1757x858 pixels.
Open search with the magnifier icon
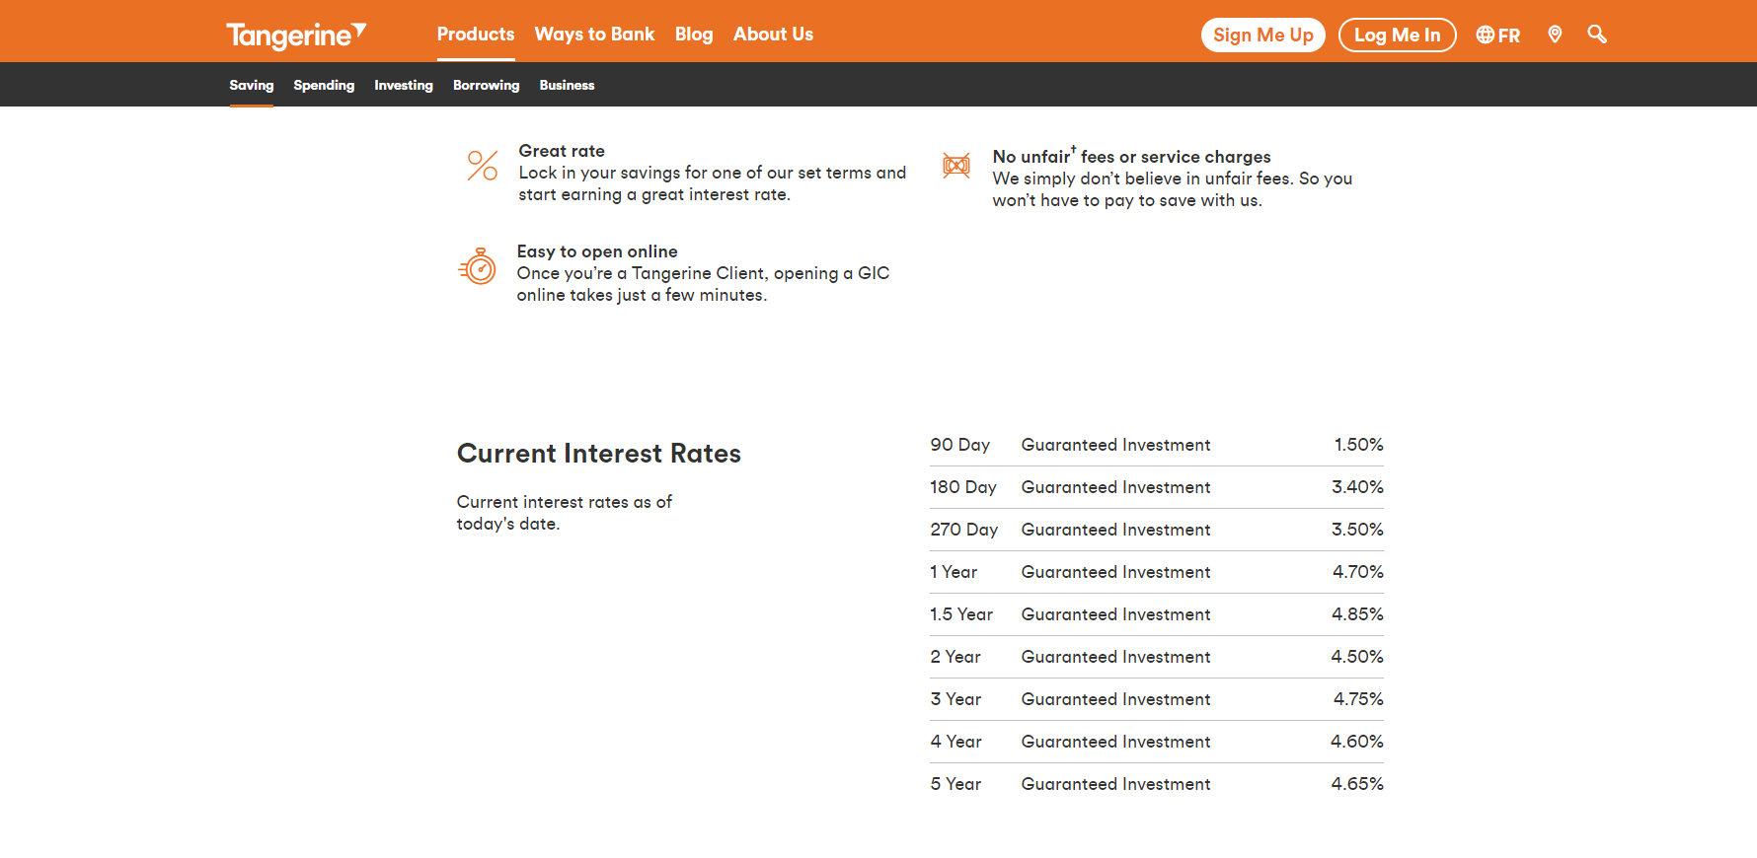click(x=1597, y=35)
